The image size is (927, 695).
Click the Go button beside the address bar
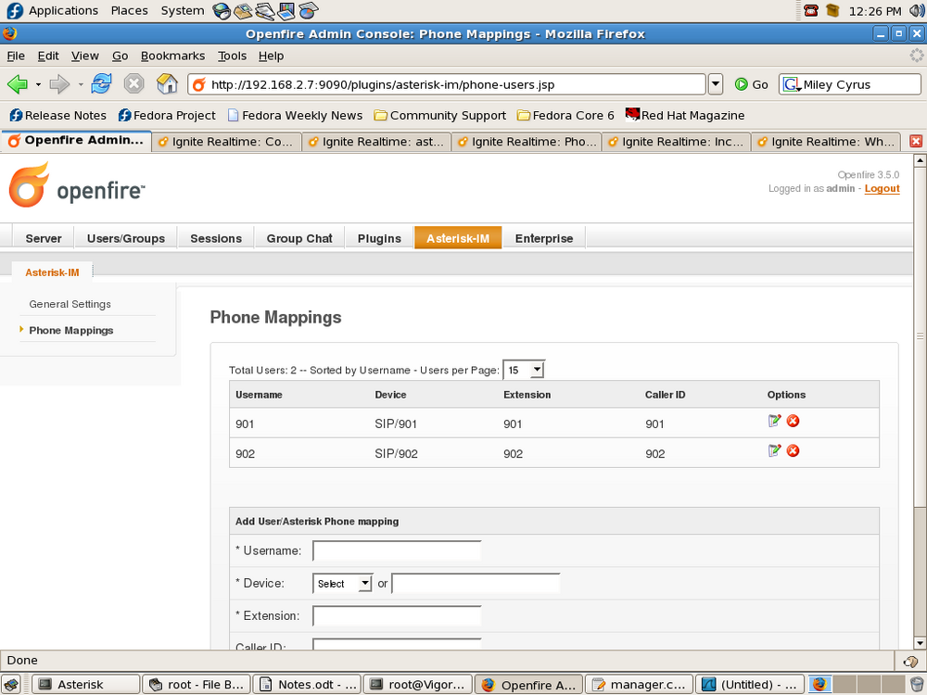pyautogui.click(x=752, y=84)
